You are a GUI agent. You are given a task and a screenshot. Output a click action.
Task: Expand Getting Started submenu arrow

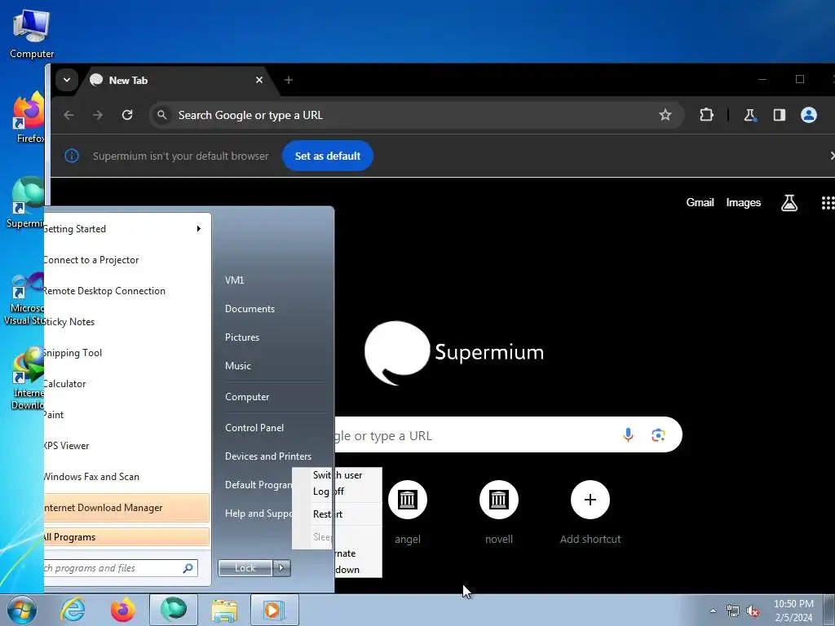pyautogui.click(x=199, y=229)
